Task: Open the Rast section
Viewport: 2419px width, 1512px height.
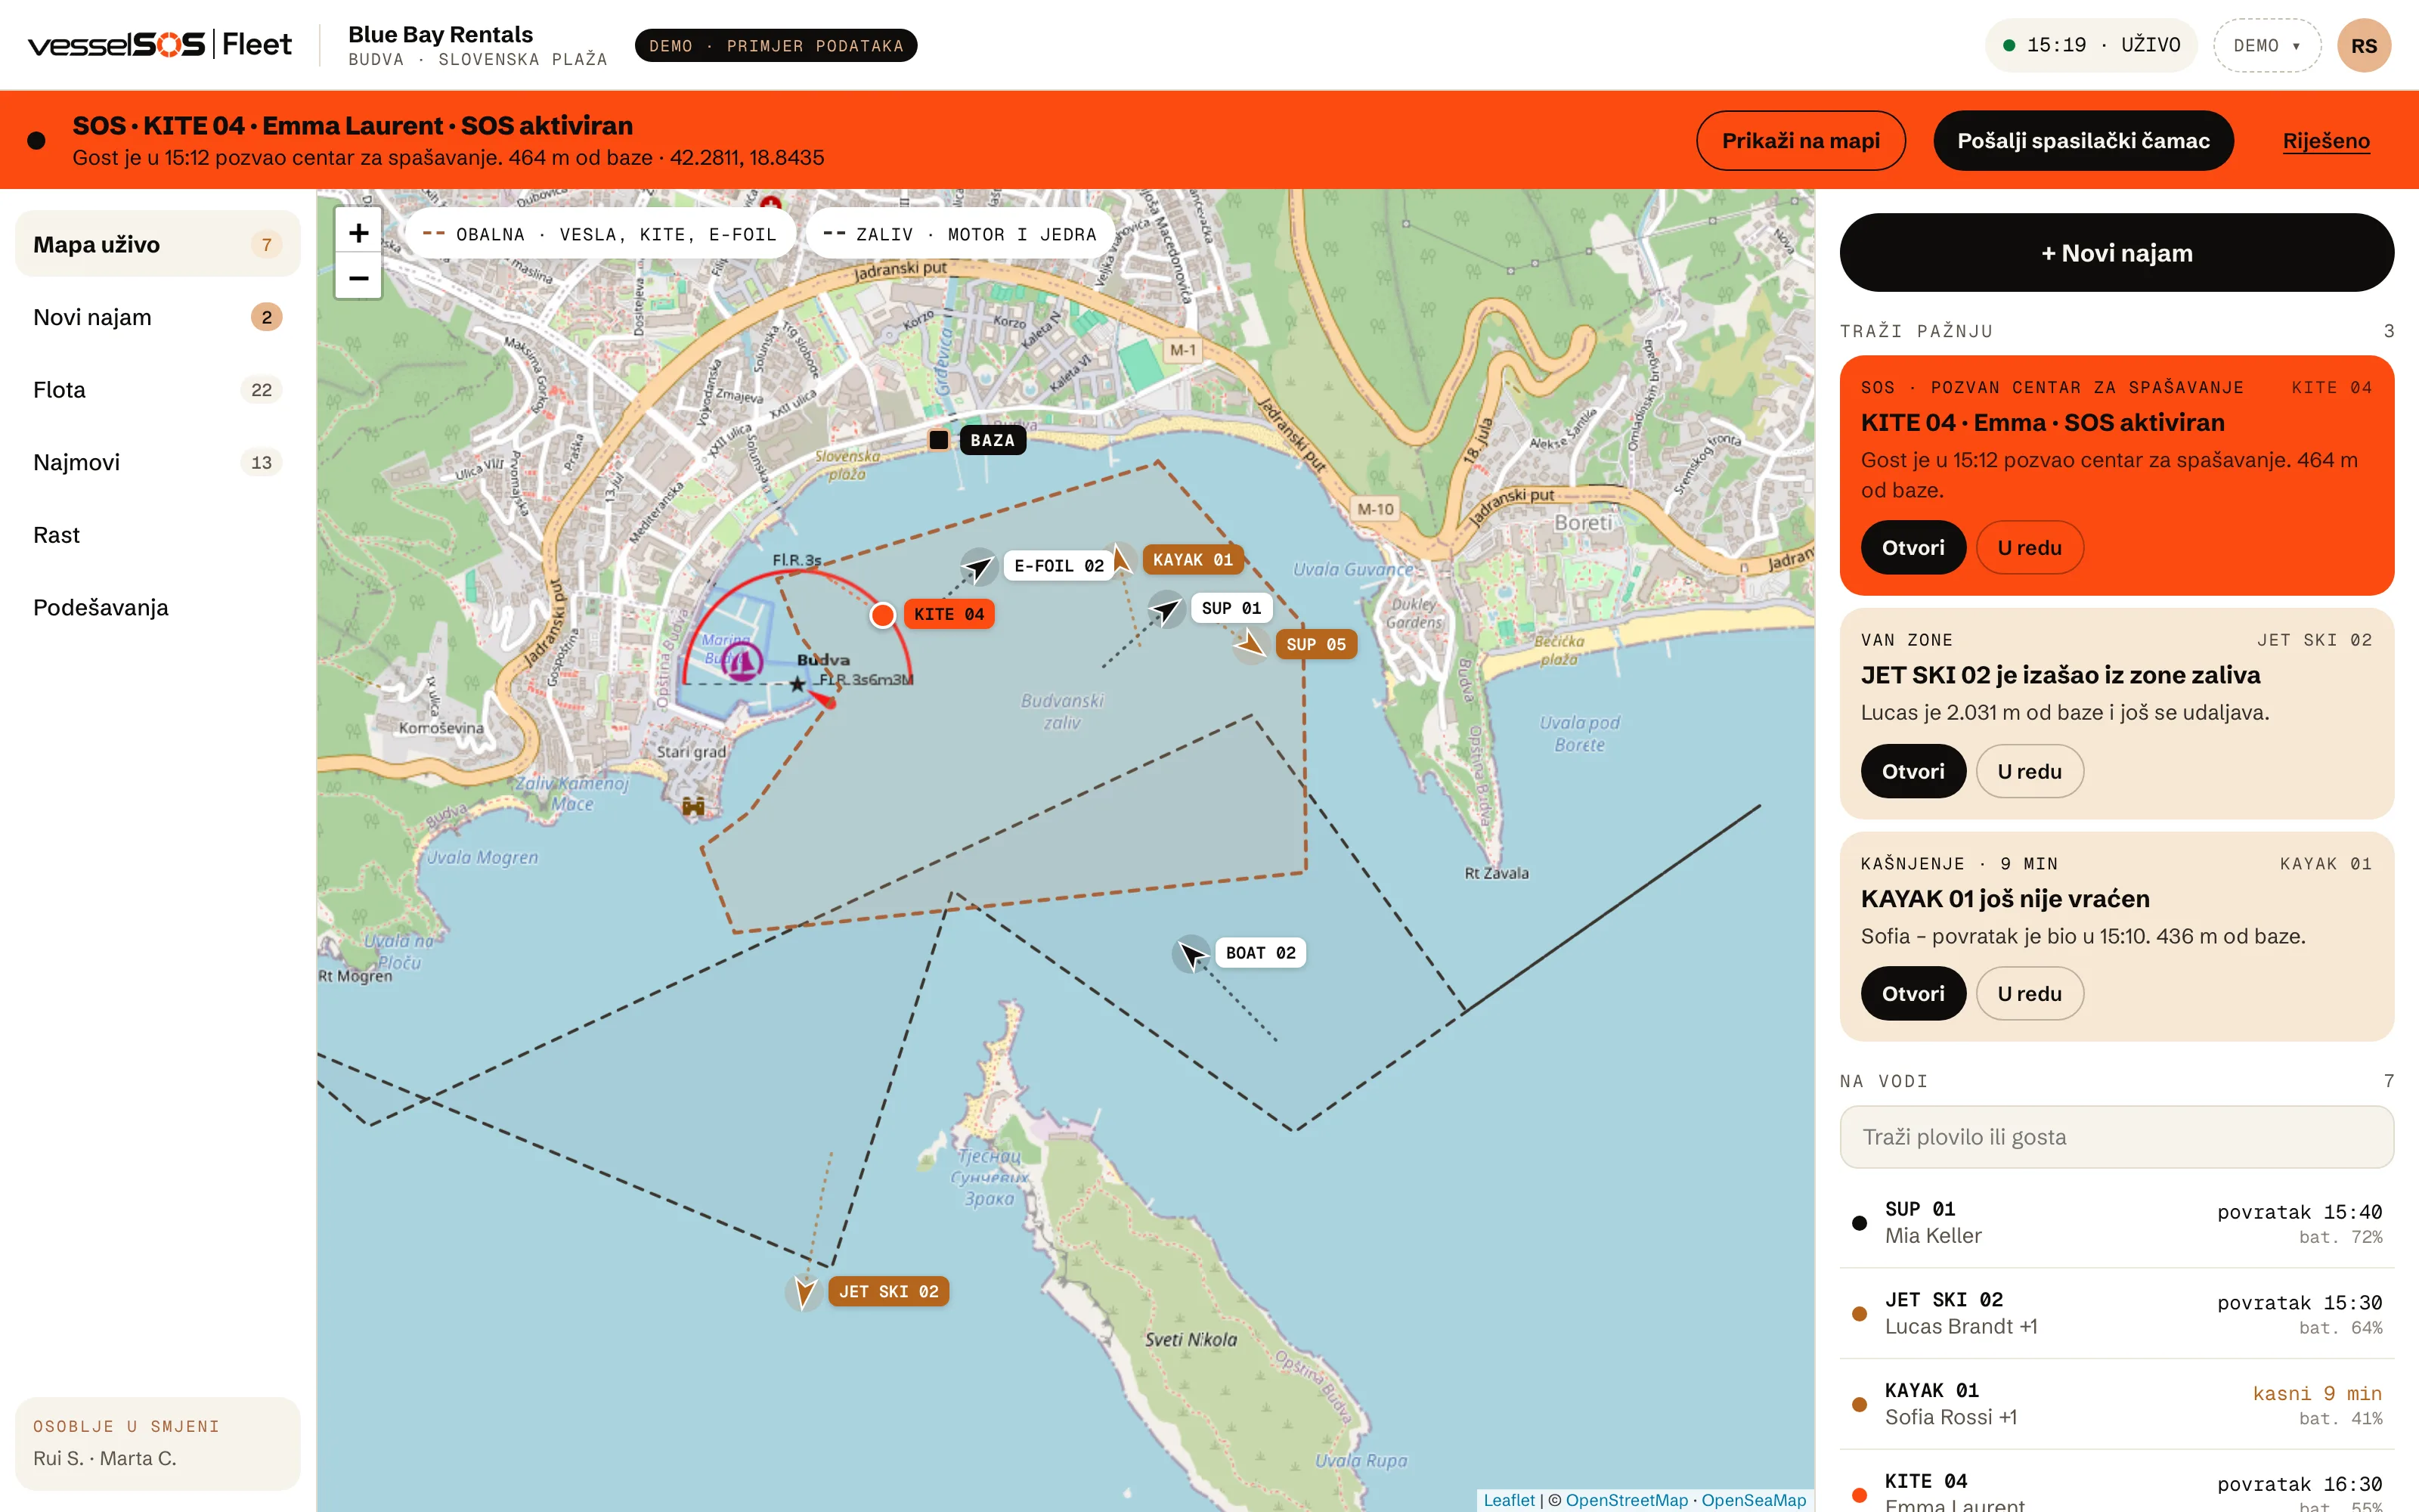Action: pos(158,535)
